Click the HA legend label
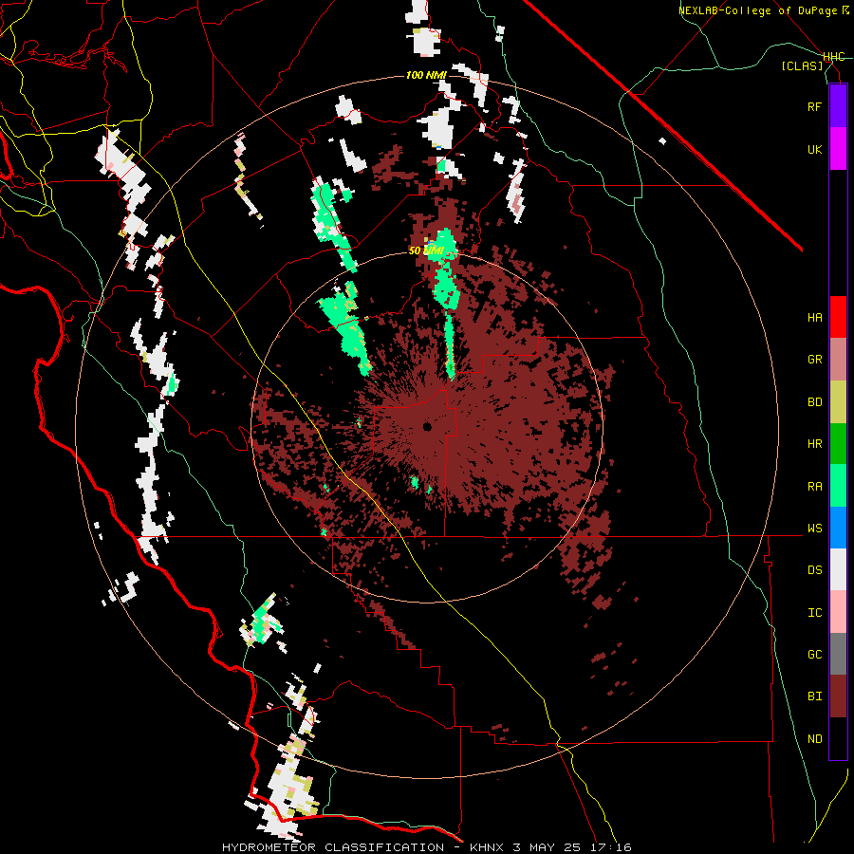Viewport: 854px width, 854px height. tap(814, 318)
